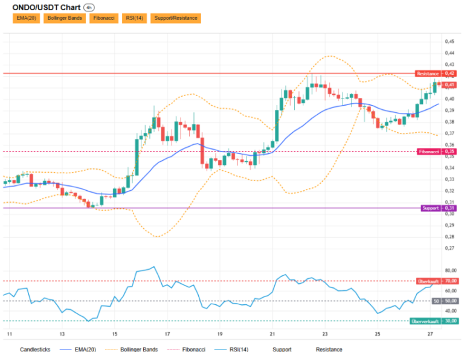464x352 pixels.
Task: Click the current price 0,41 label
Action: pyautogui.click(x=449, y=85)
